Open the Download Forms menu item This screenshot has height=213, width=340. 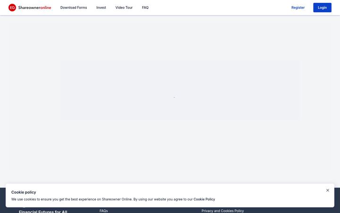74,8
